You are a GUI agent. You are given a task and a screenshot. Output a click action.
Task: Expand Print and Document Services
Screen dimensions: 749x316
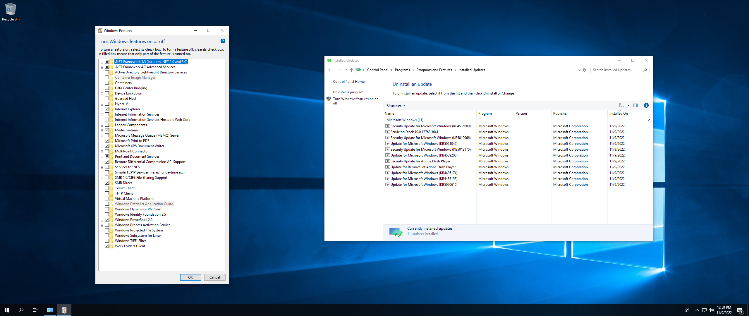(x=102, y=157)
